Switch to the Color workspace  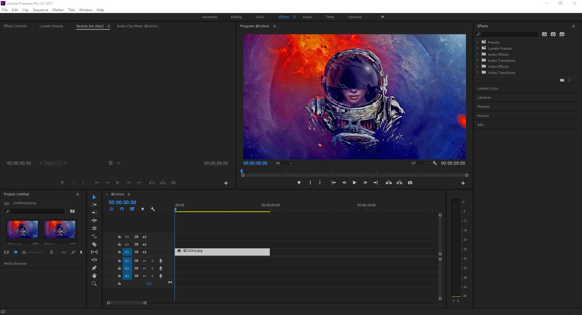(x=260, y=17)
